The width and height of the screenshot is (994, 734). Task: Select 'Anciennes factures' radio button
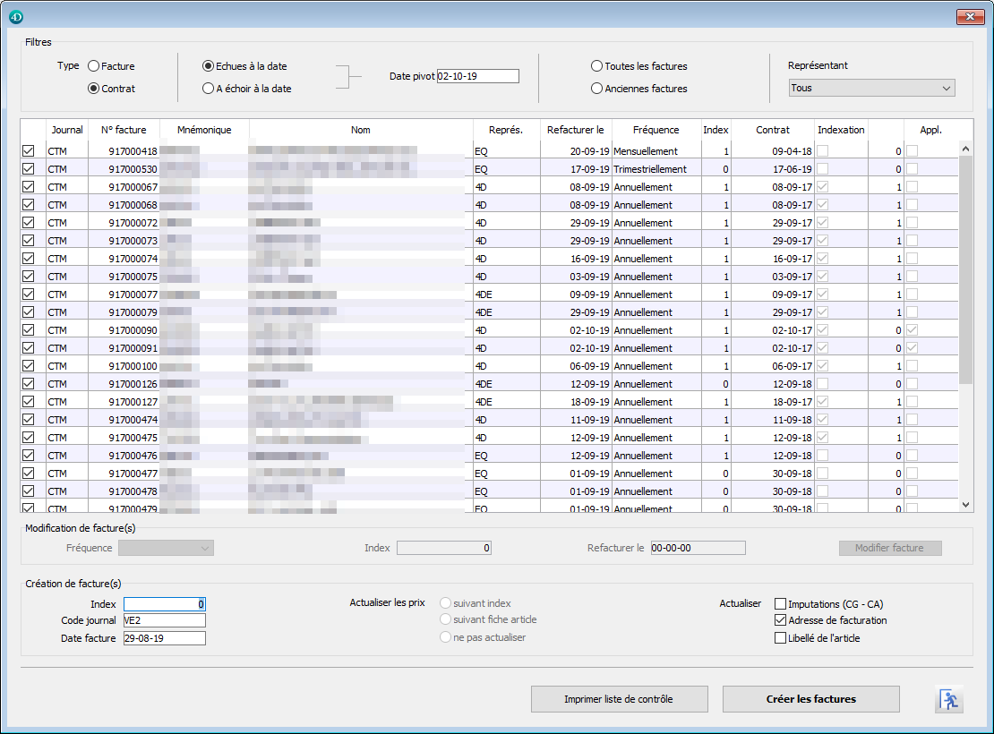[x=597, y=89]
